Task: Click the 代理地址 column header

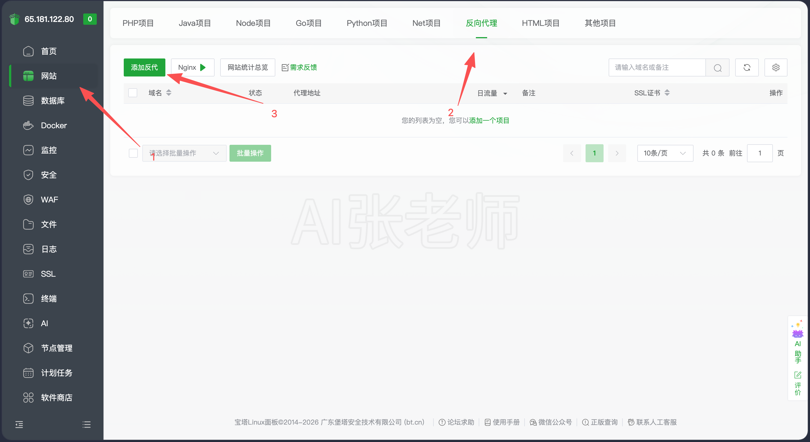Action: tap(307, 93)
